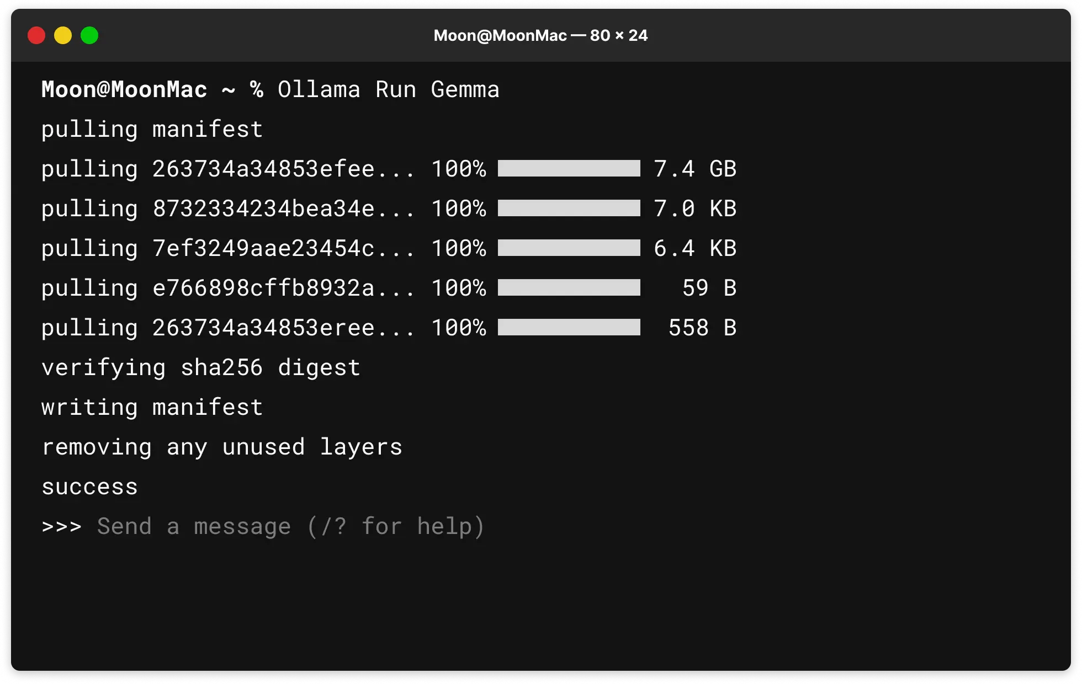Click the 'writing manifest' status line
The image size is (1082, 684).
point(152,407)
